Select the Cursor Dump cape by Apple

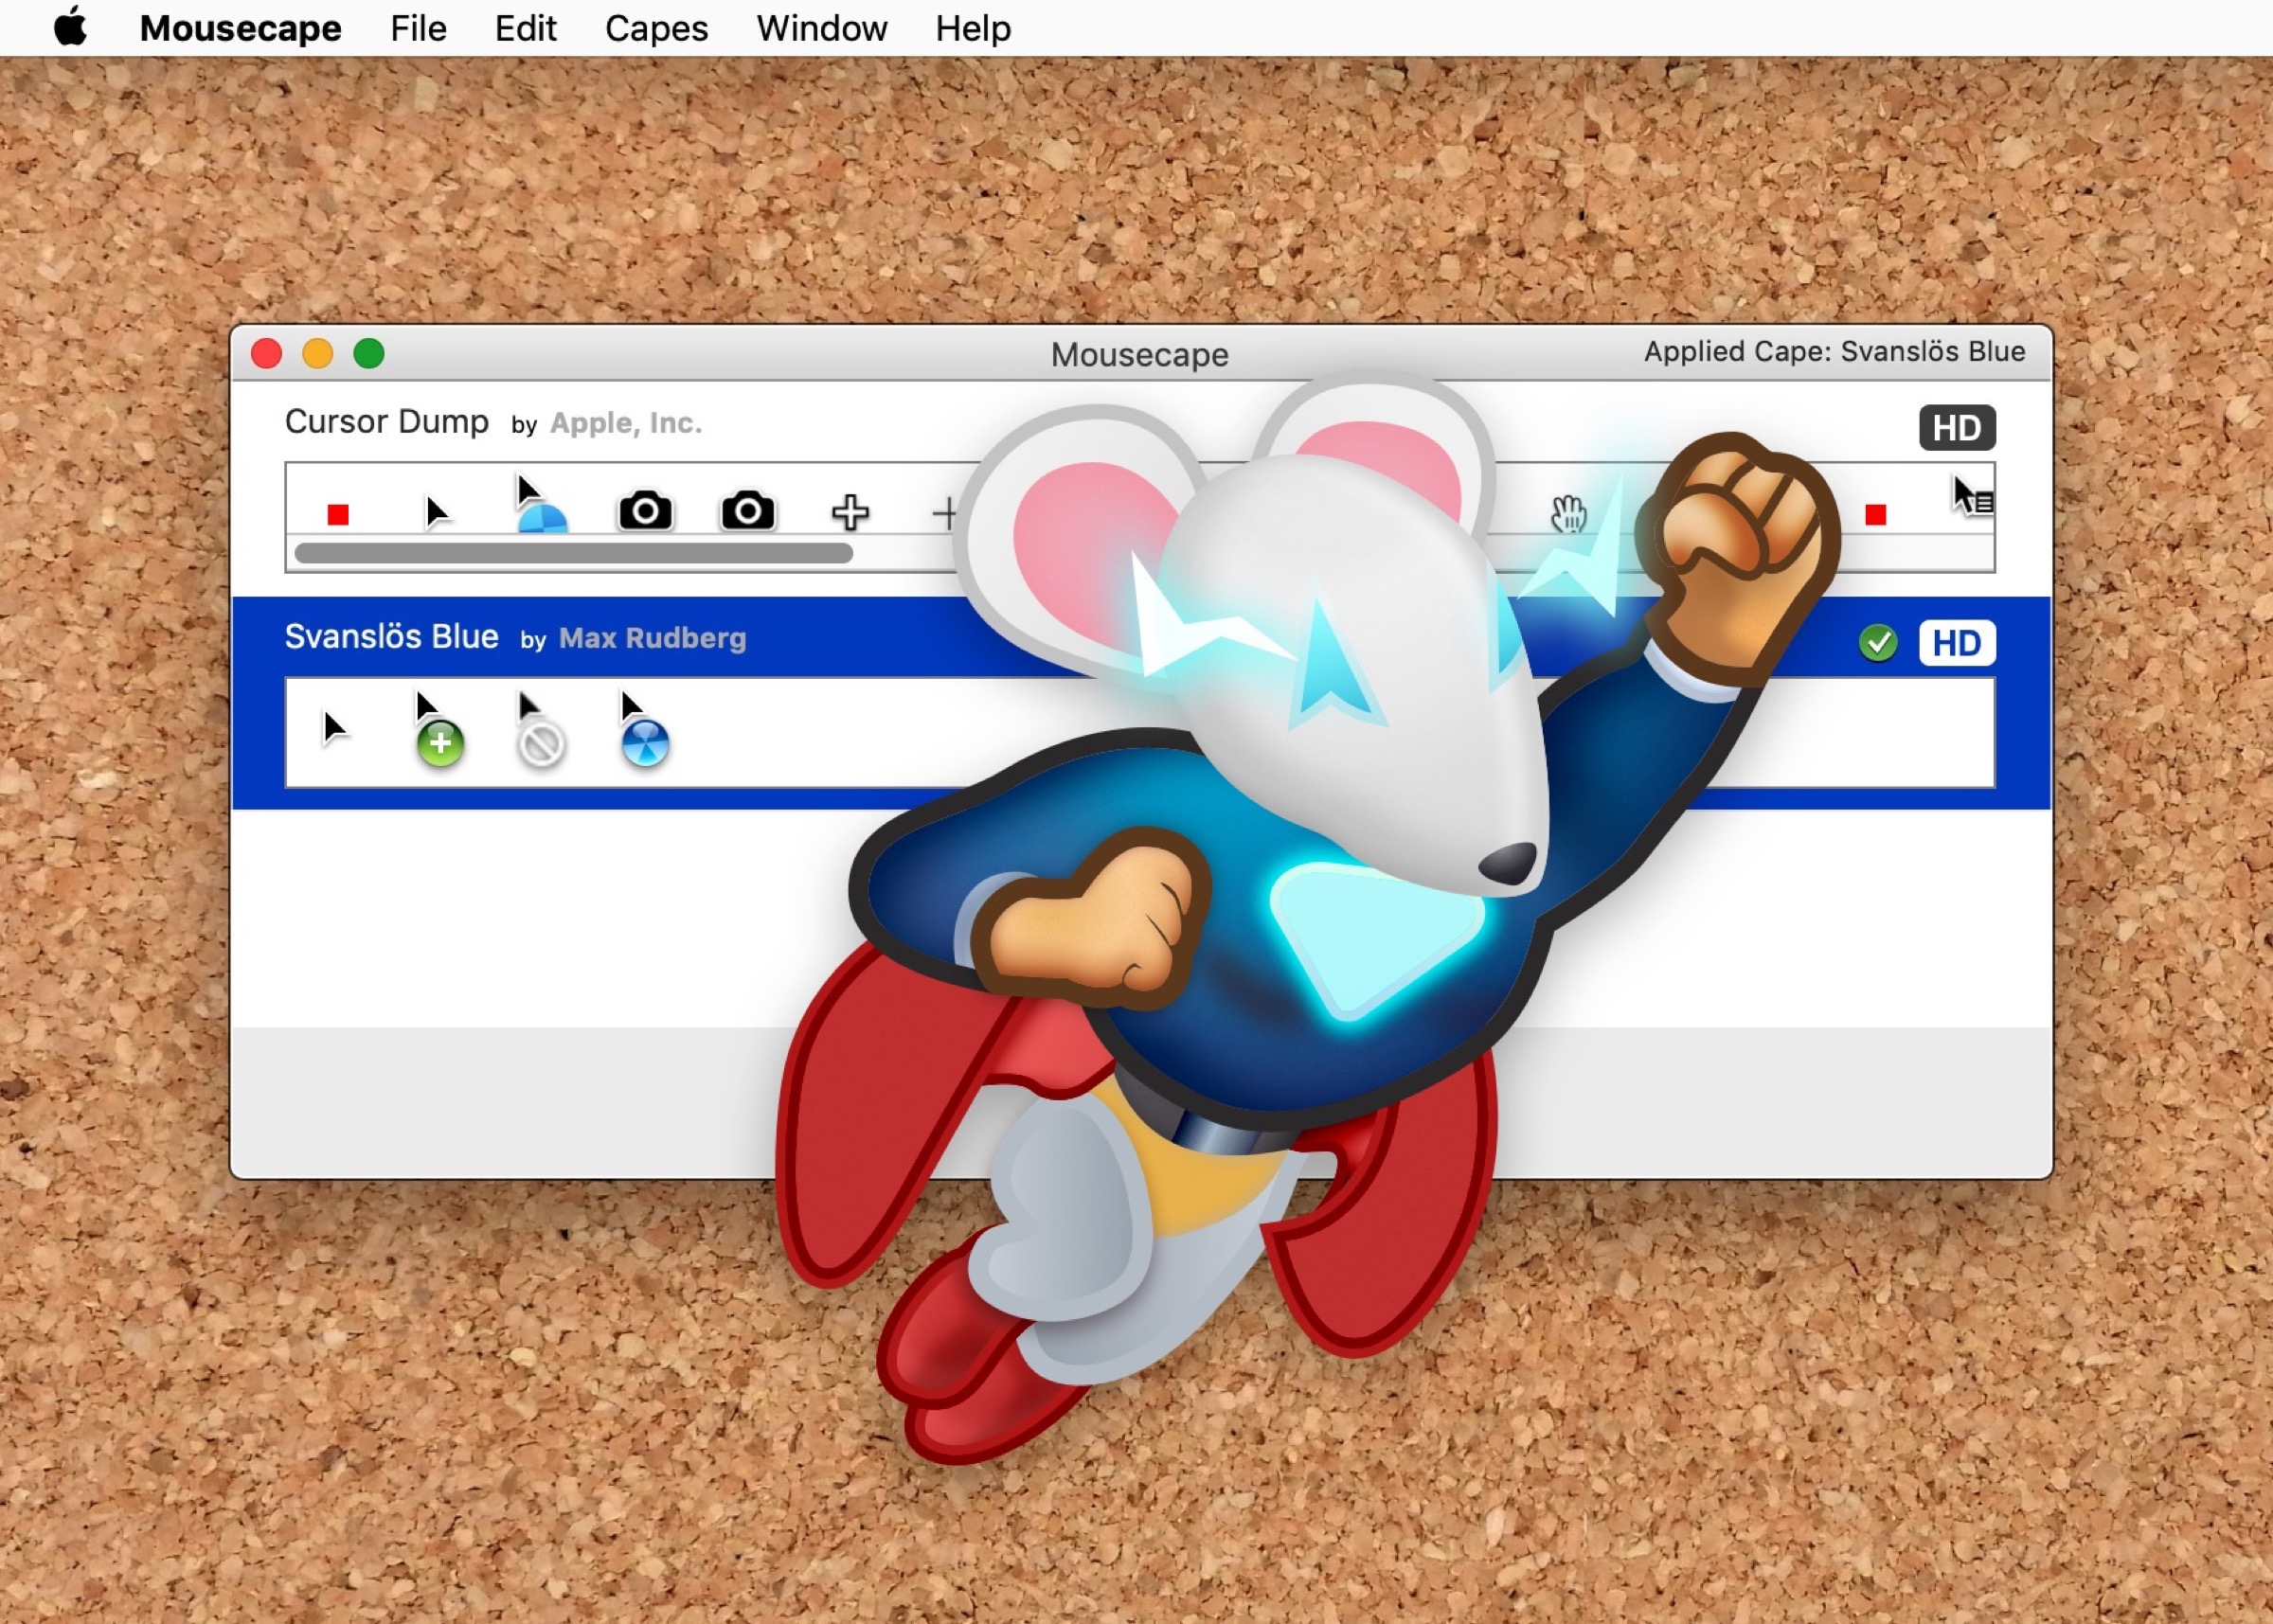click(388, 421)
